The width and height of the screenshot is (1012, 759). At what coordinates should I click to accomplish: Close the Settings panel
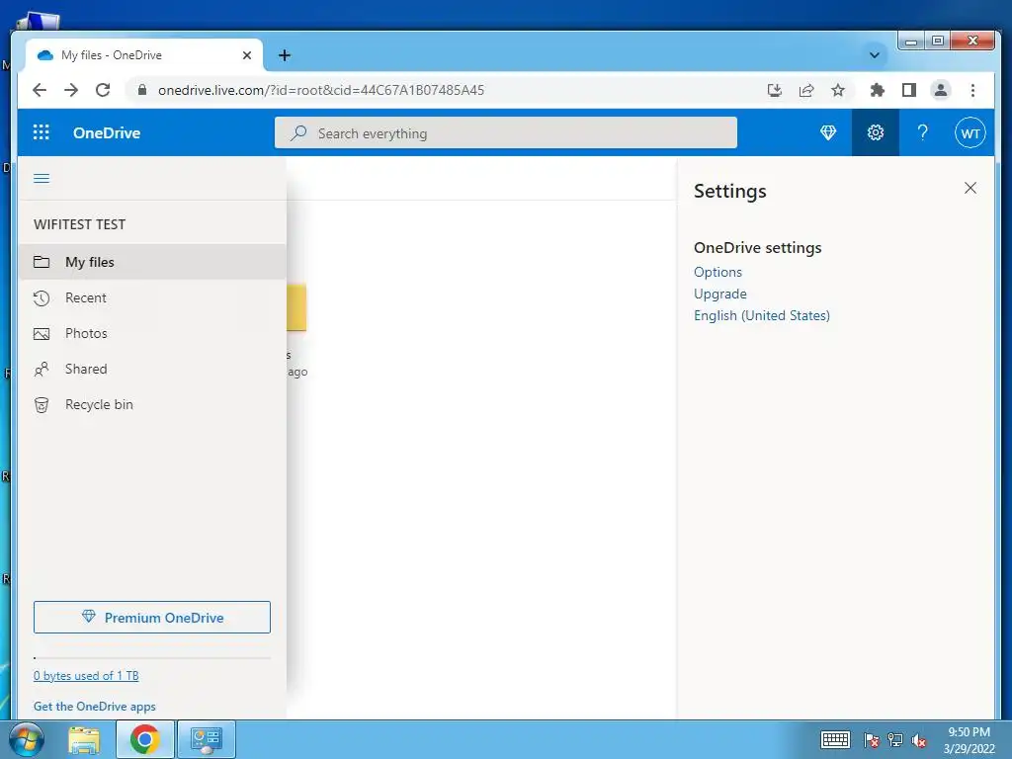[970, 188]
